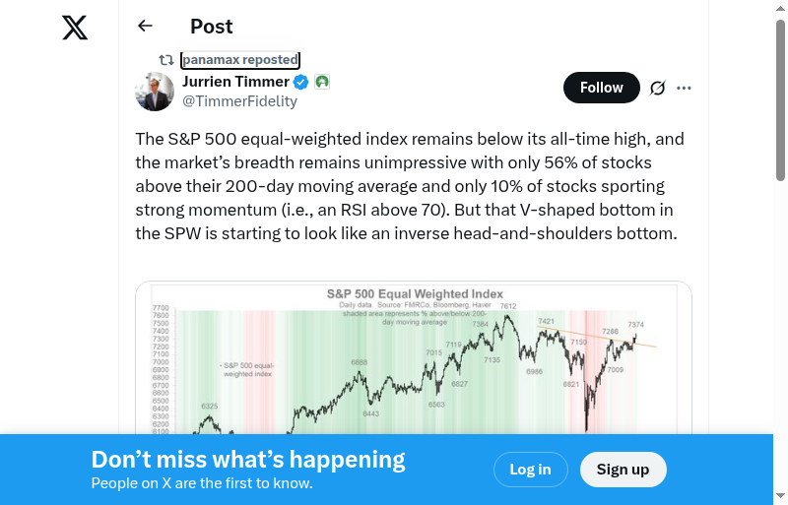Click the Sign up button

pos(623,470)
